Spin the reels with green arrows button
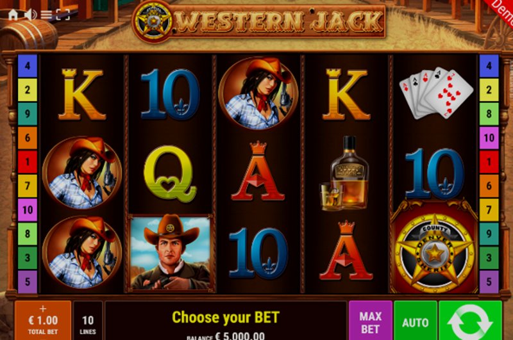 click(x=470, y=321)
